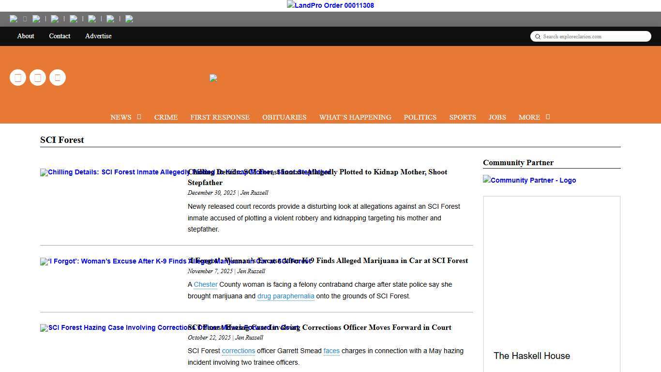Open the CRIME menu section
The image size is (661, 372).
pos(166,117)
